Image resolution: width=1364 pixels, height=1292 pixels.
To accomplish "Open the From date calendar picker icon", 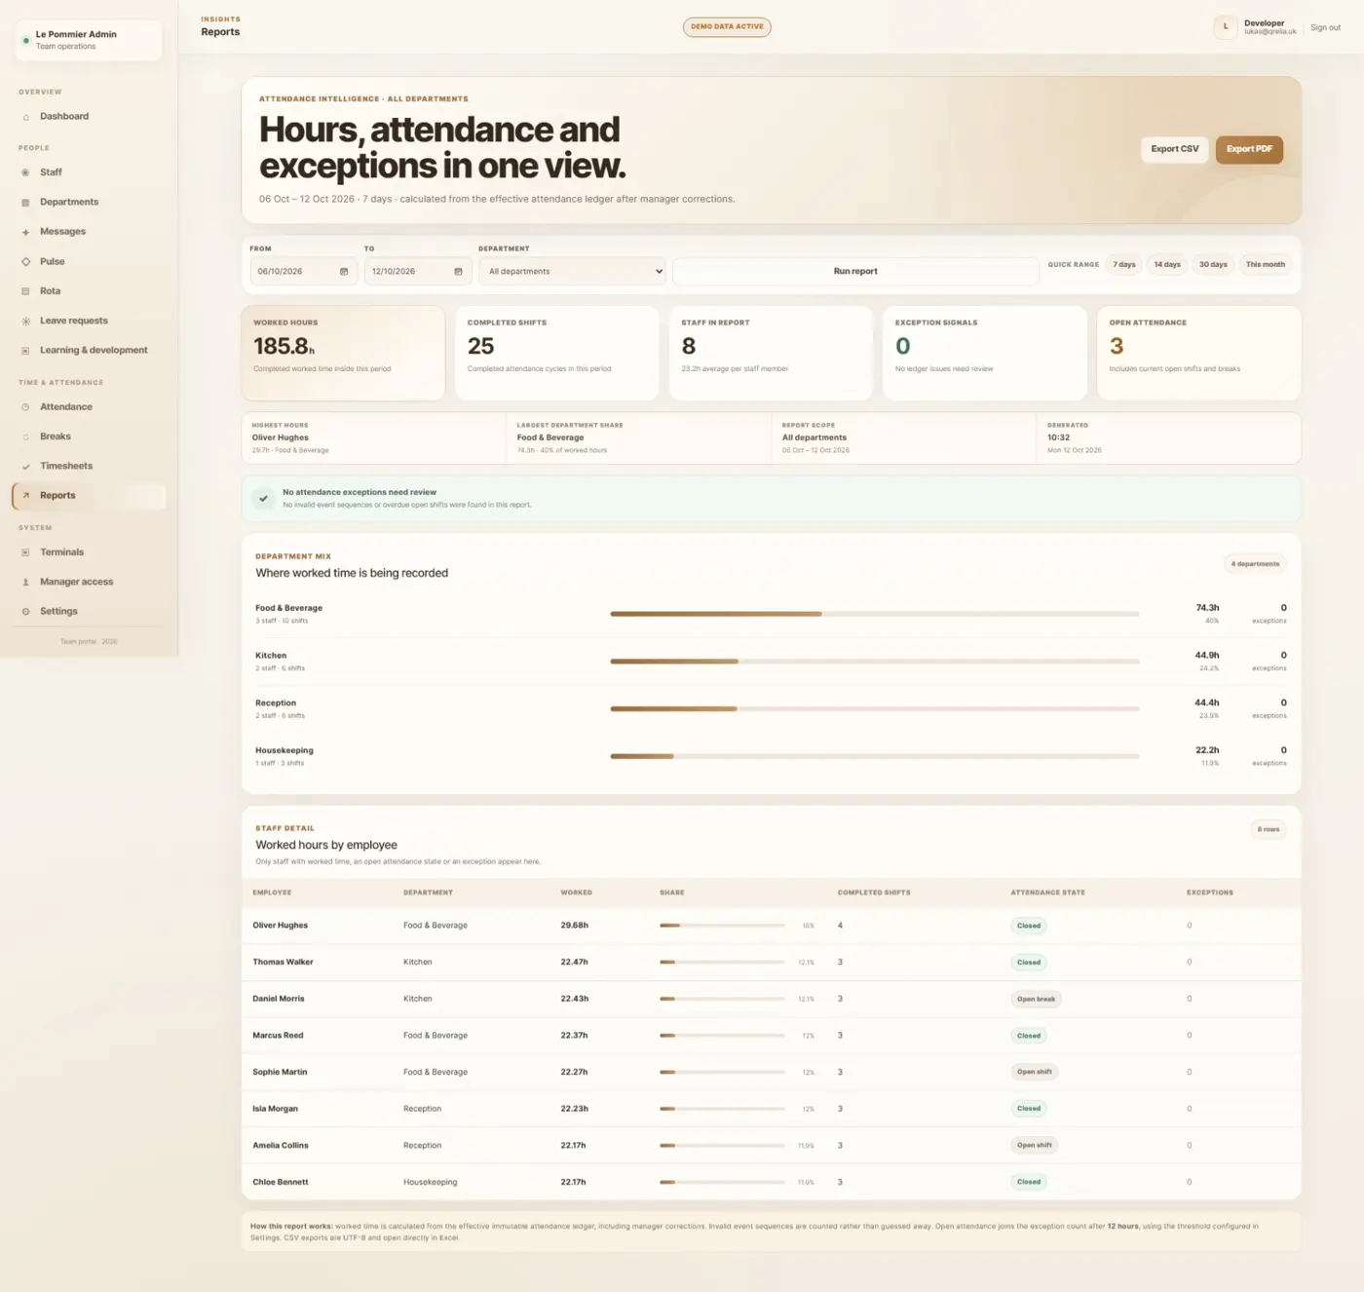I will coord(344,272).
